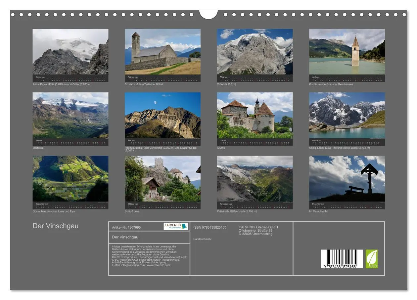Click the Matscher Tal cross December photo
The height and width of the screenshot is (300, 417).
pos(347,179)
